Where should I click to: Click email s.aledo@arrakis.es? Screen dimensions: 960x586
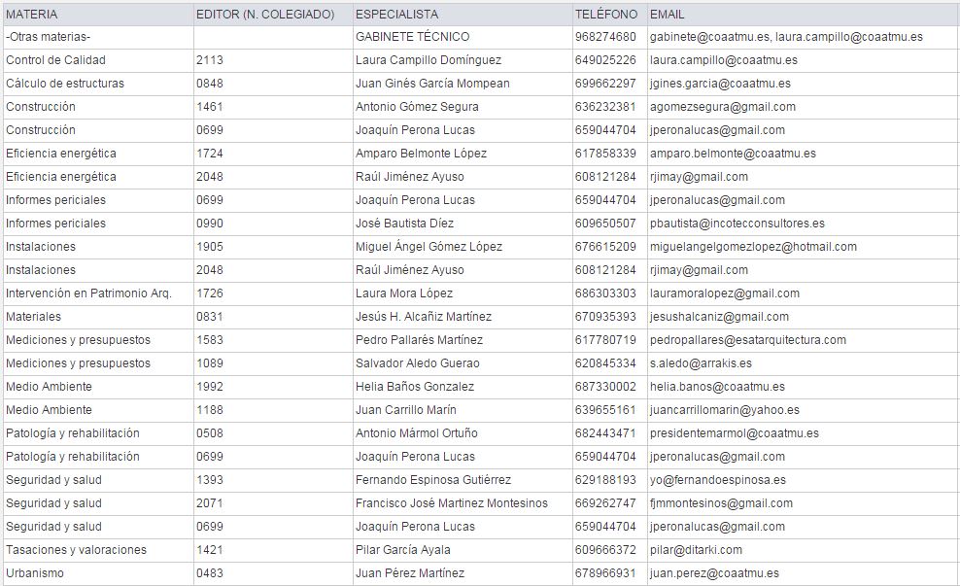701,363
